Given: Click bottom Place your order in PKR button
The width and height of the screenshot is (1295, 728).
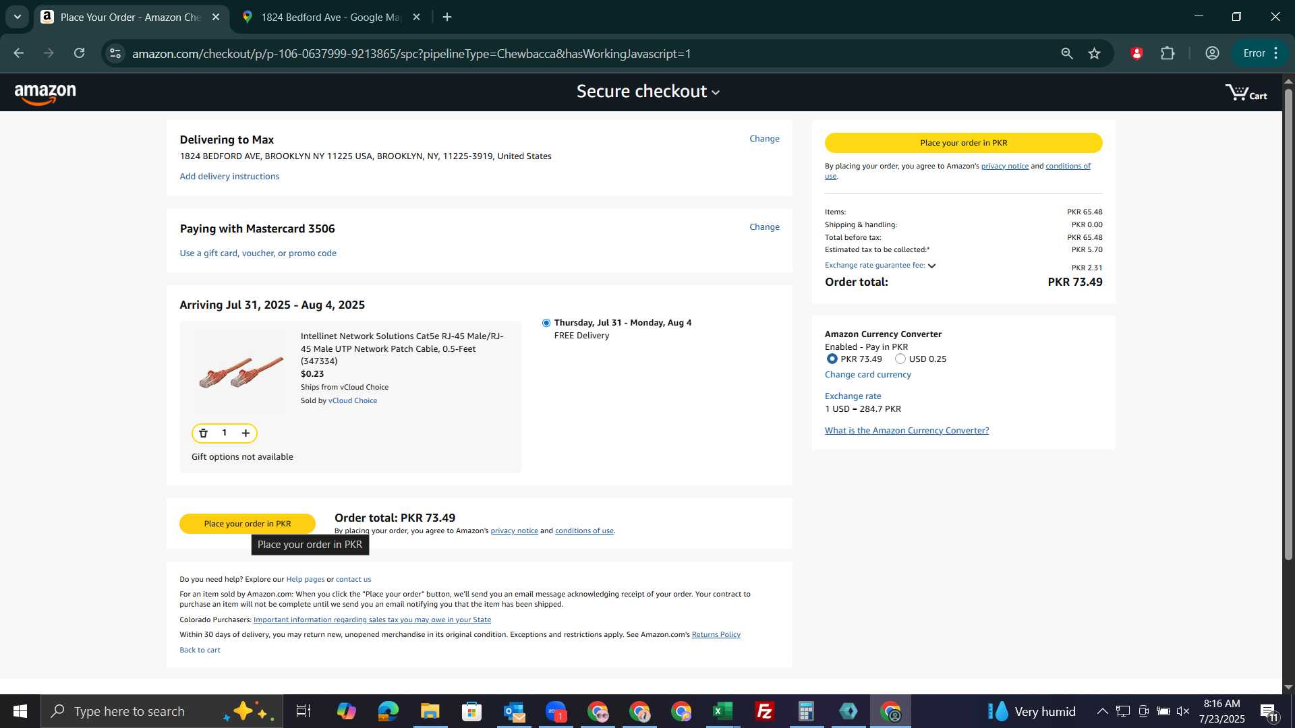Looking at the screenshot, I should 248,524.
